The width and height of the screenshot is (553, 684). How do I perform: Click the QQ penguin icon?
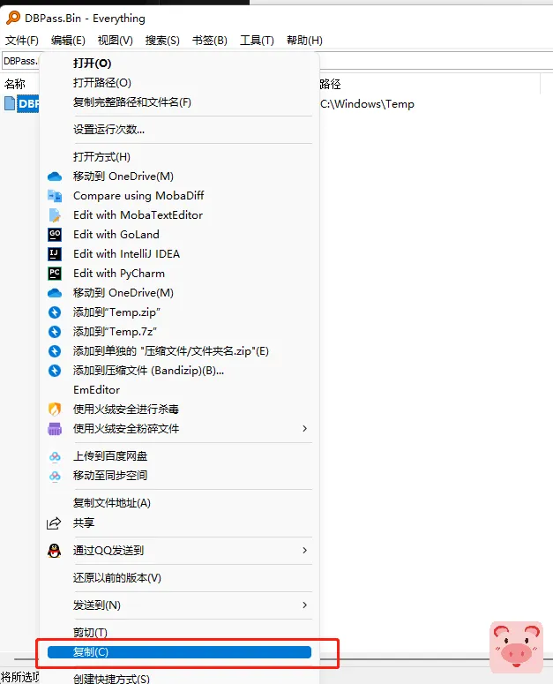[x=54, y=551]
